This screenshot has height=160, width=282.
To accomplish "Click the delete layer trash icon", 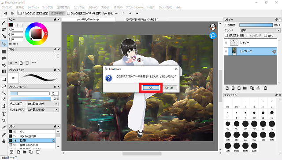I will click(x=265, y=88).
